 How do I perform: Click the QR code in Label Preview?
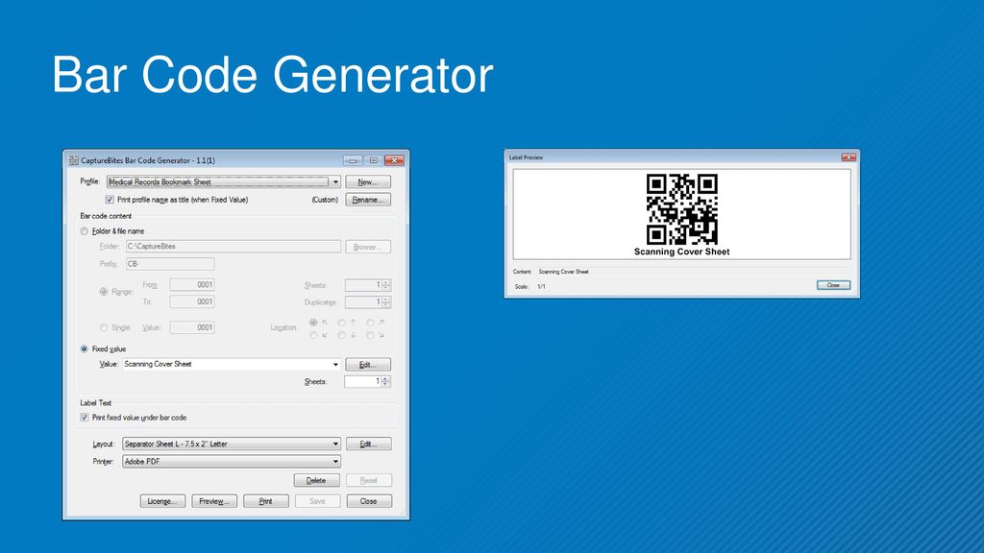(682, 209)
